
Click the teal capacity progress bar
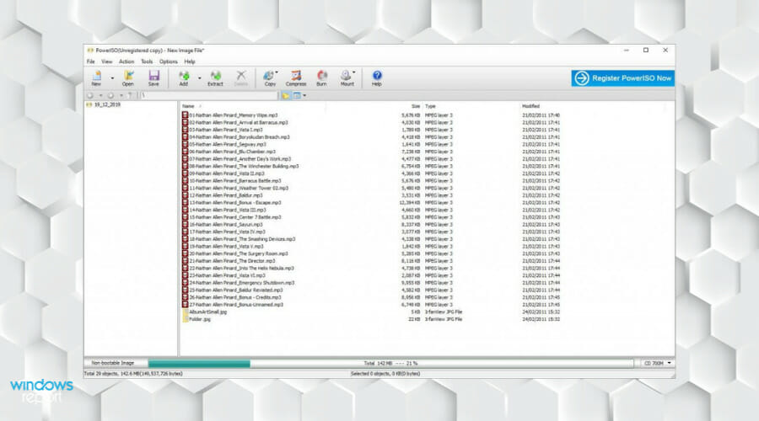click(x=199, y=364)
